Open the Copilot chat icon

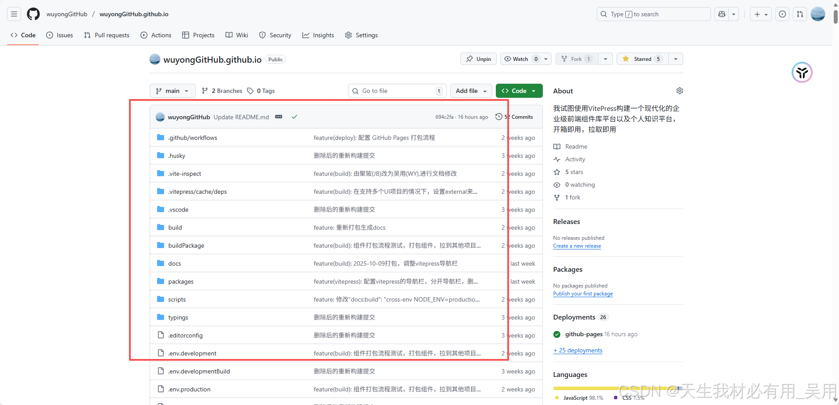(721, 14)
